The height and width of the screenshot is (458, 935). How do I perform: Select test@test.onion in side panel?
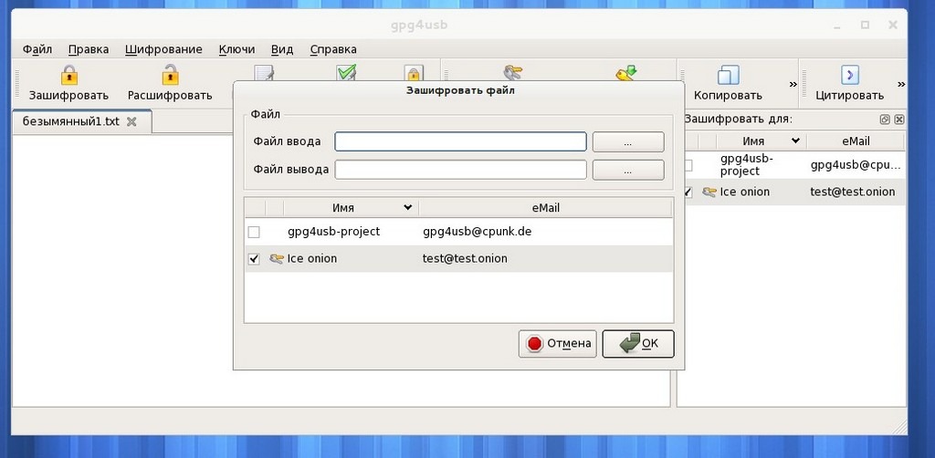(853, 192)
